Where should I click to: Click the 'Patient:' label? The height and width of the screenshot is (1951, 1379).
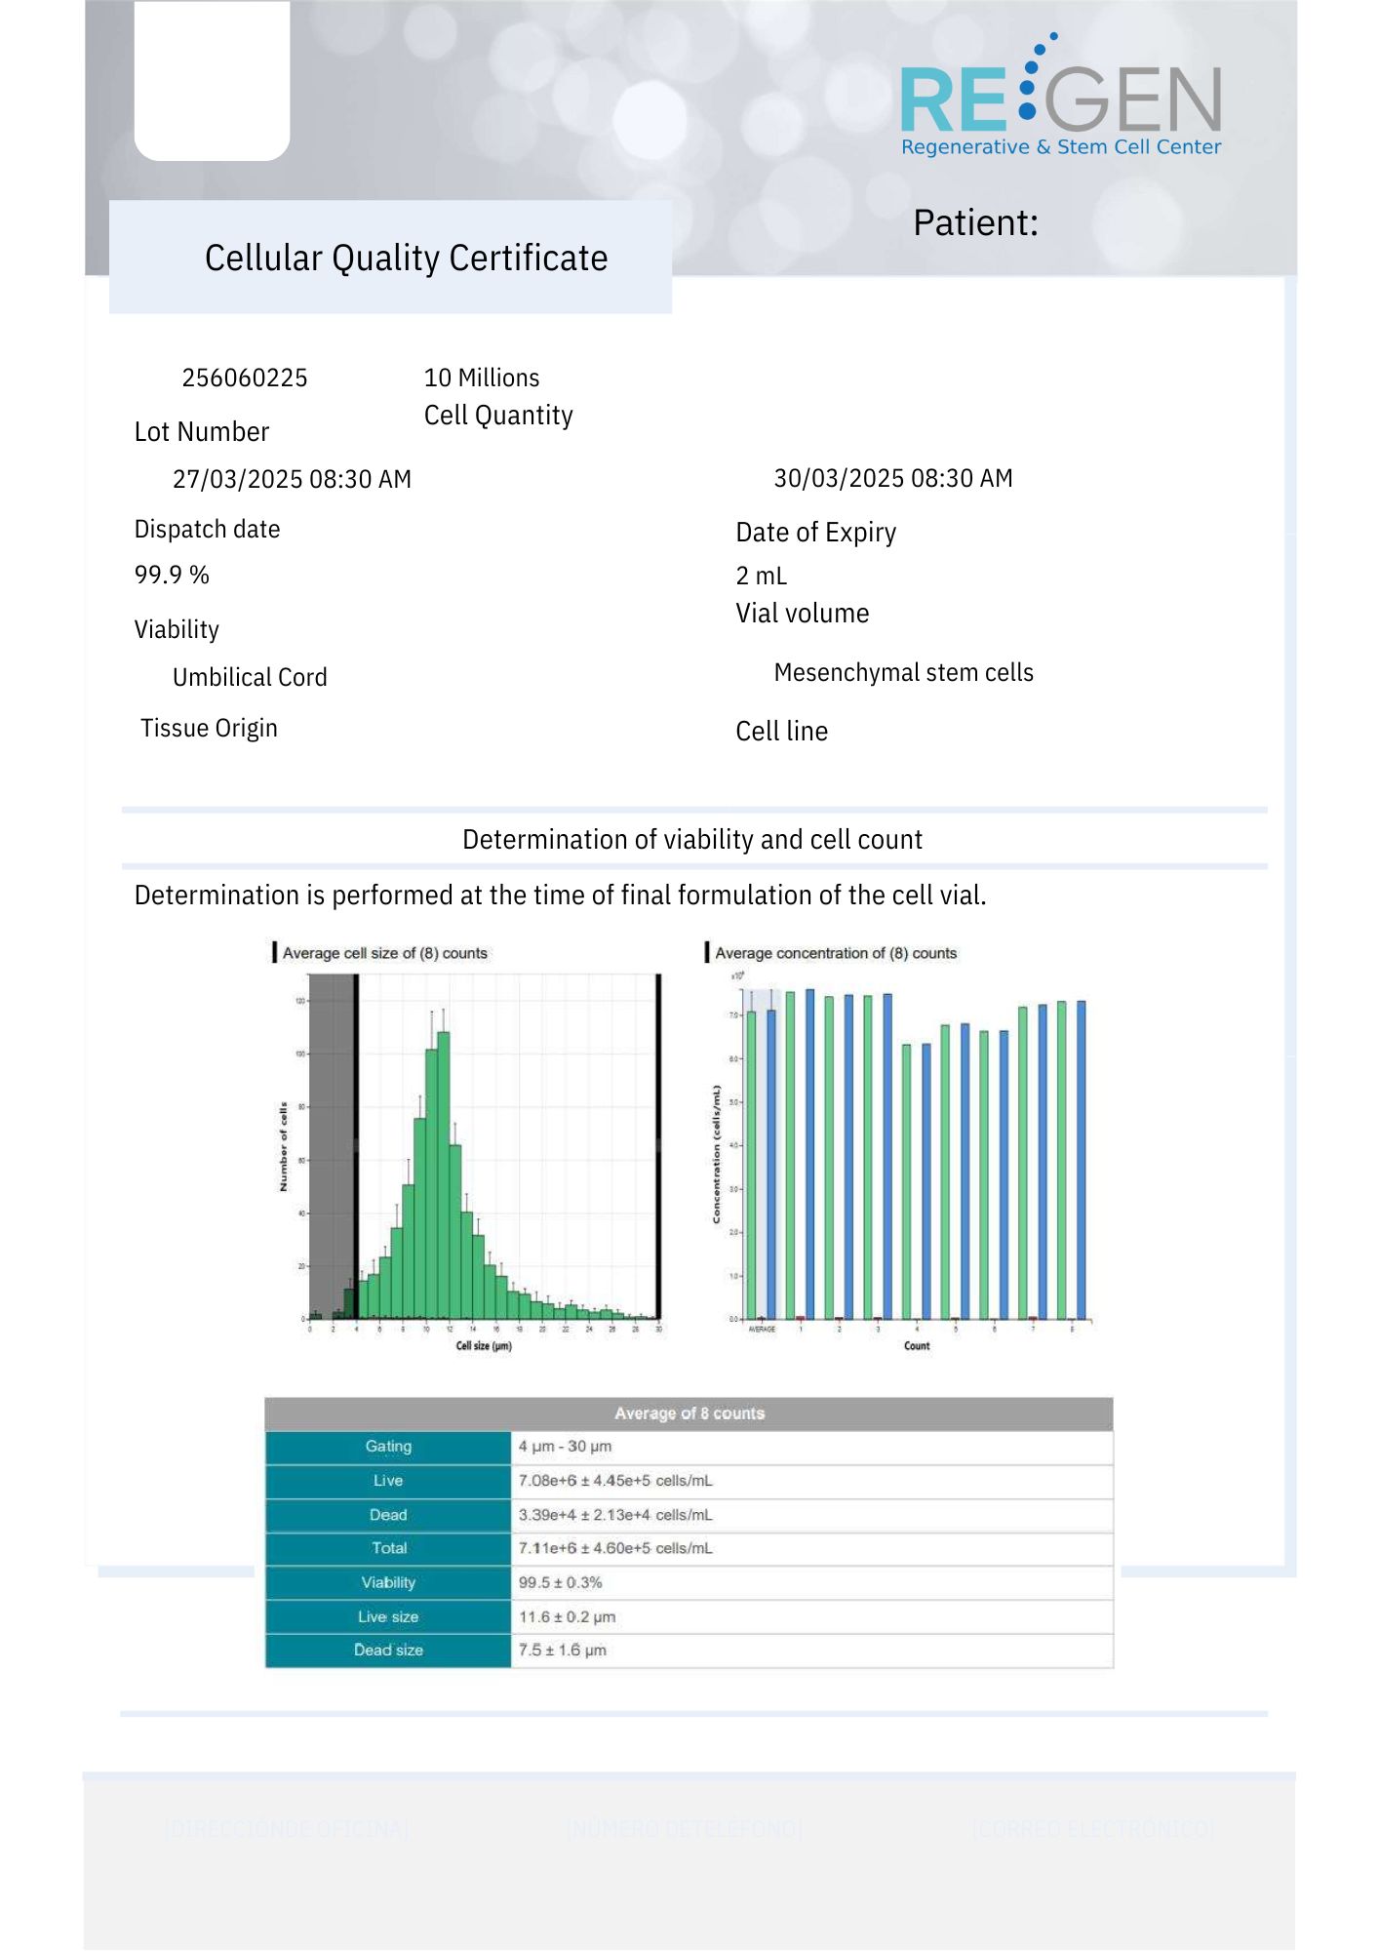click(975, 222)
